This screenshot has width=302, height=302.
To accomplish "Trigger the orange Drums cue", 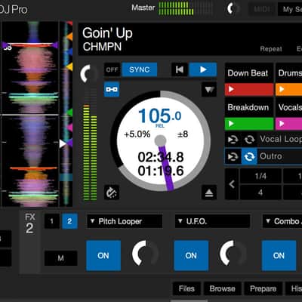I will (x=289, y=90).
